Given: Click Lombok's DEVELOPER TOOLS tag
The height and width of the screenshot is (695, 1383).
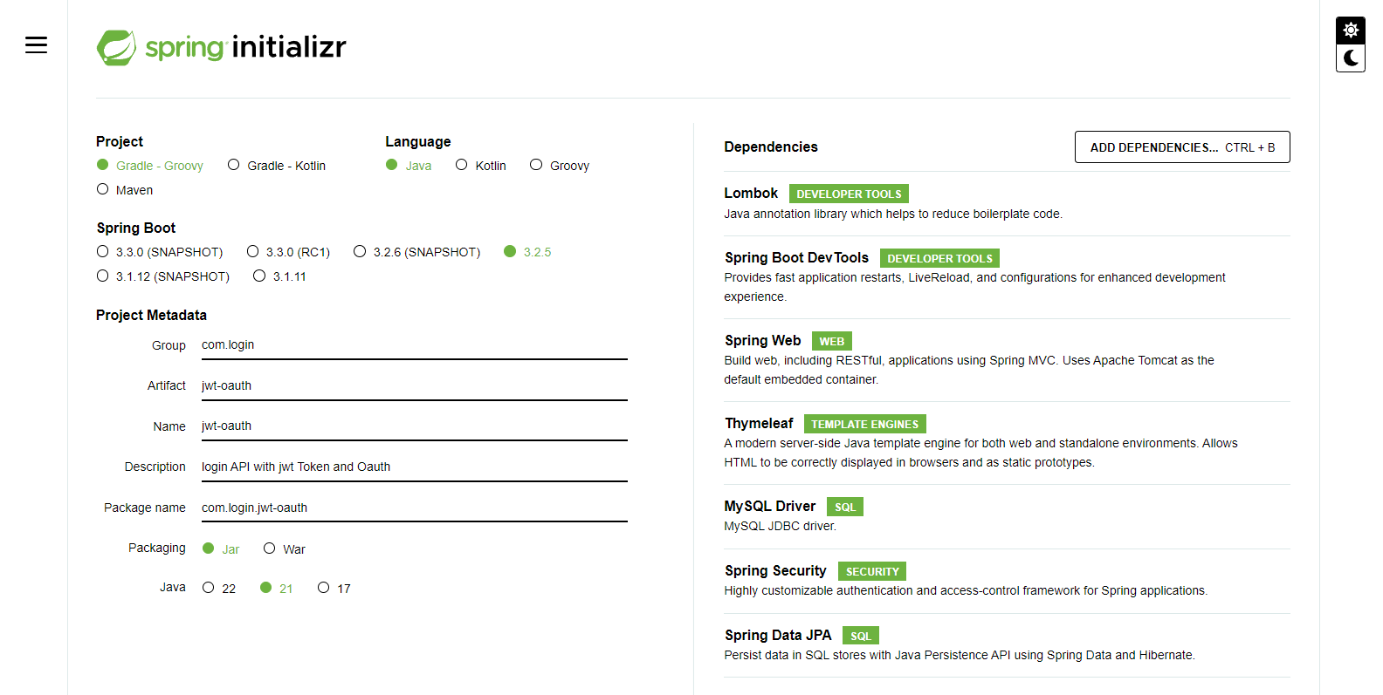Looking at the screenshot, I should click(849, 194).
